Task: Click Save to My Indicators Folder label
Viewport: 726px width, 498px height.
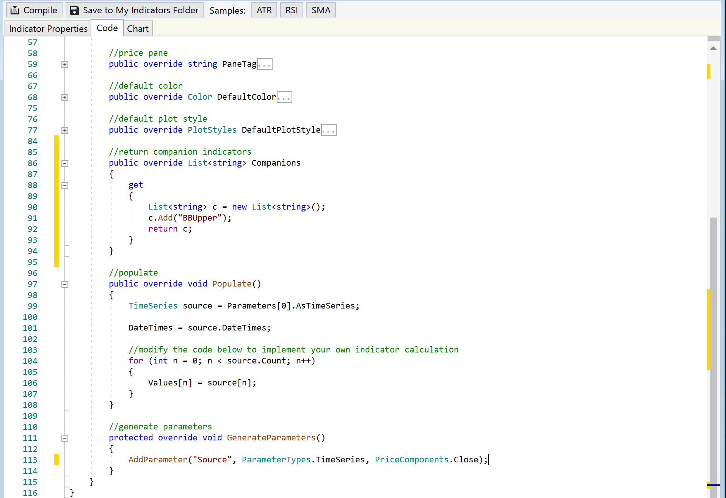Action: coord(141,10)
